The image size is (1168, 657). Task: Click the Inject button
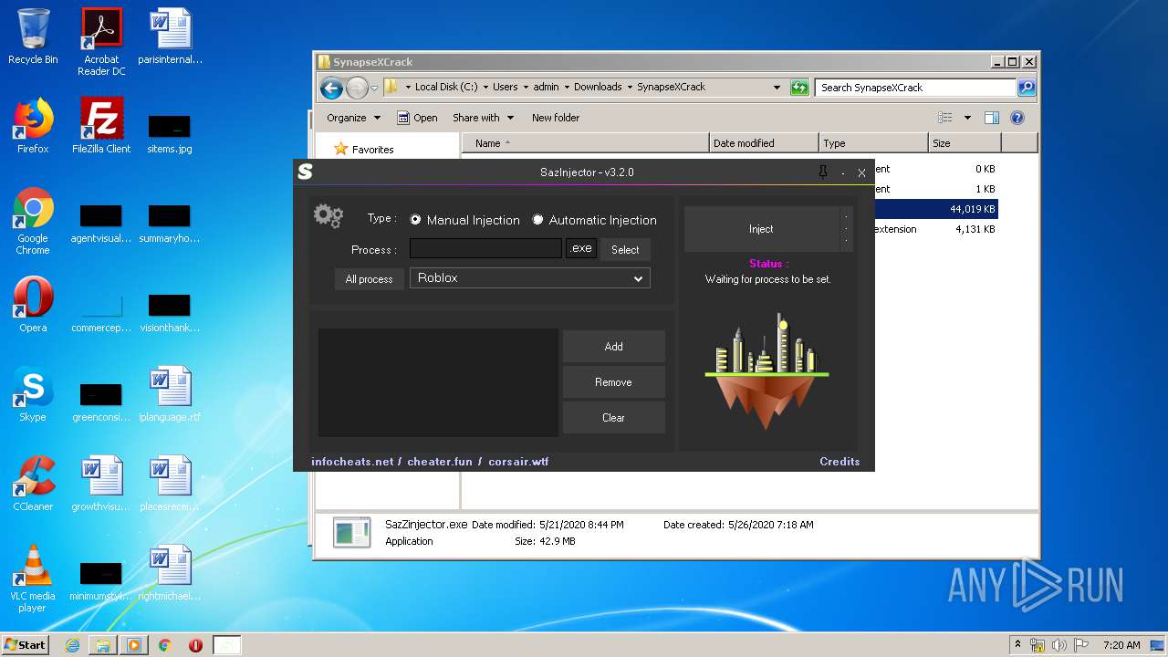point(761,229)
